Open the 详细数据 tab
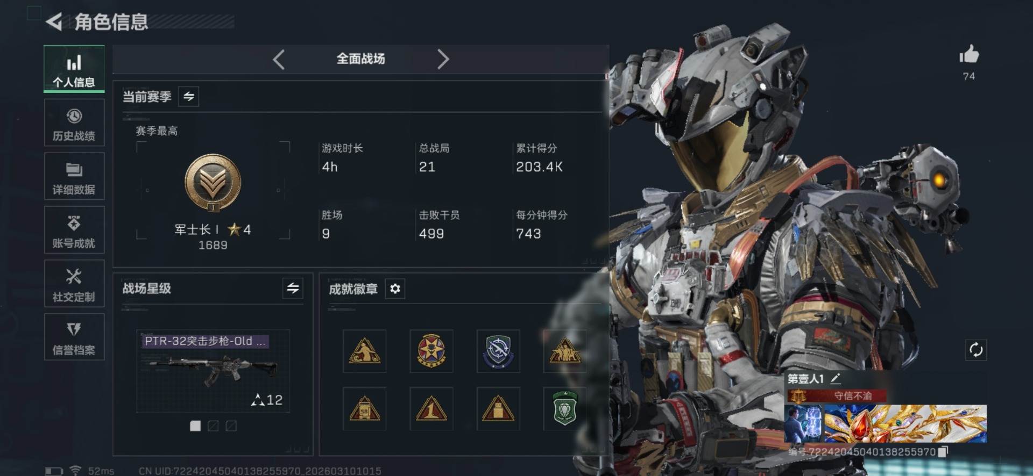1033x476 pixels. [74, 177]
